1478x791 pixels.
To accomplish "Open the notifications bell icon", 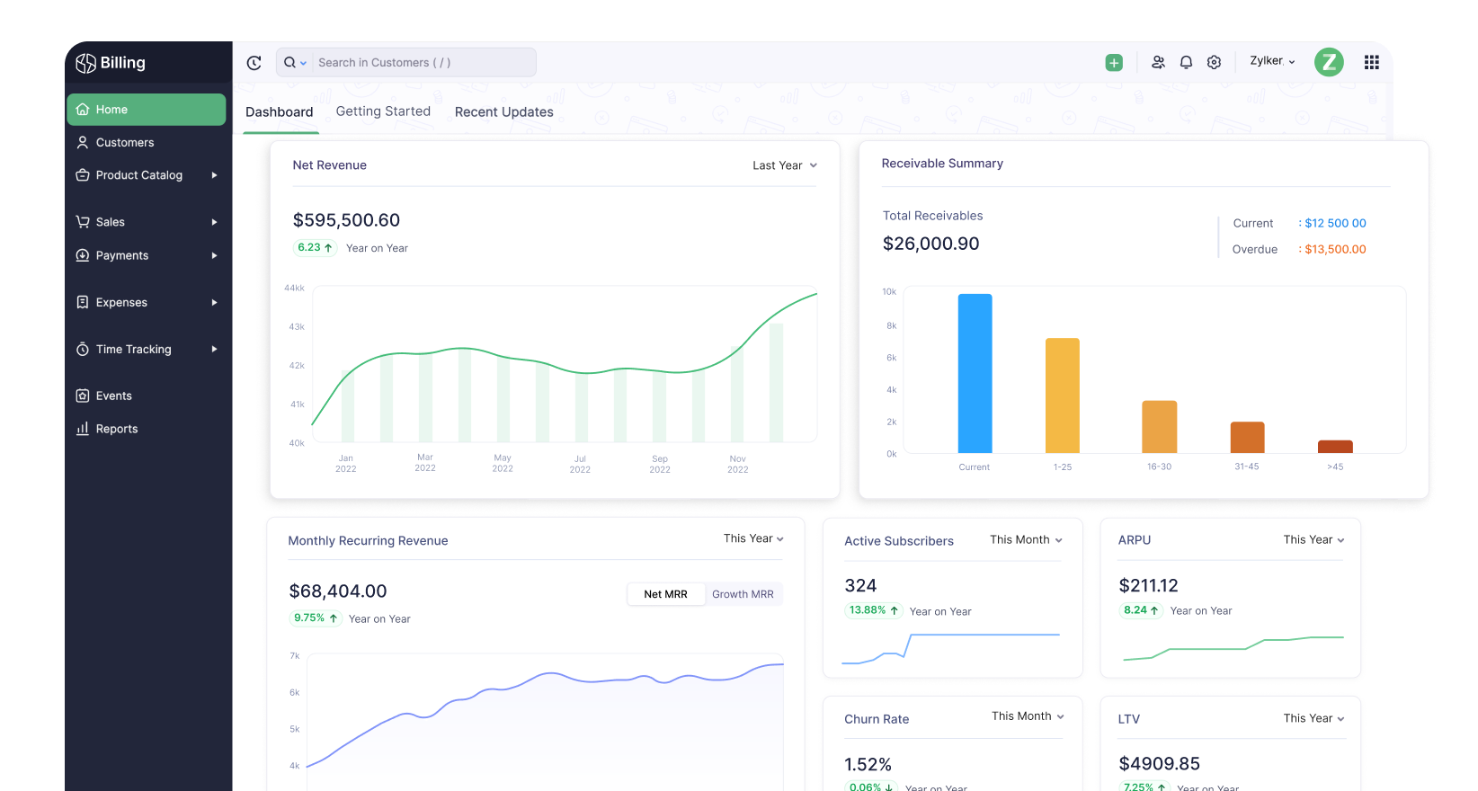I will point(1186,63).
